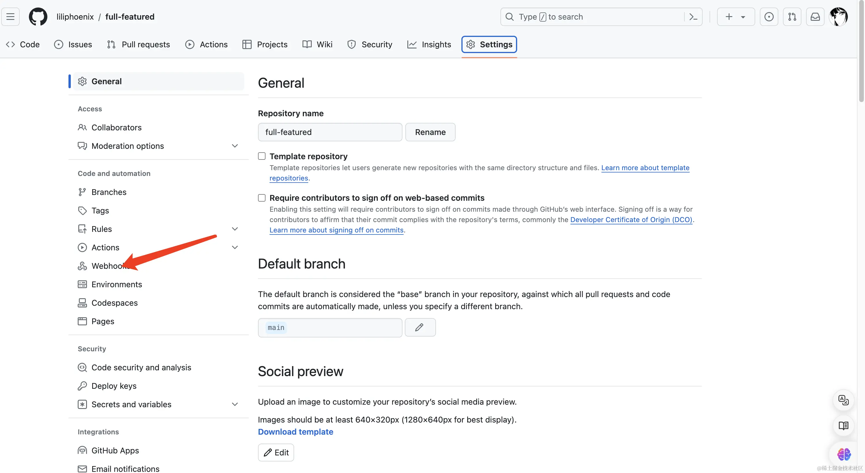The image size is (865, 473).
Task: Open the Download template link
Action: [296, 432]
